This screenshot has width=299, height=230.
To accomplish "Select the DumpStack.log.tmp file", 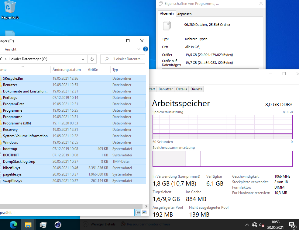I will (73, 162).
